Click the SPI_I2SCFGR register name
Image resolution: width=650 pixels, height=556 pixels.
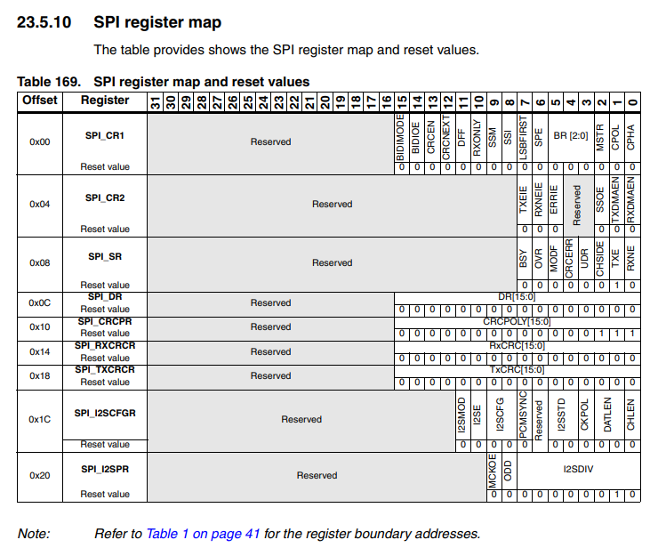(x=105, y=414)
